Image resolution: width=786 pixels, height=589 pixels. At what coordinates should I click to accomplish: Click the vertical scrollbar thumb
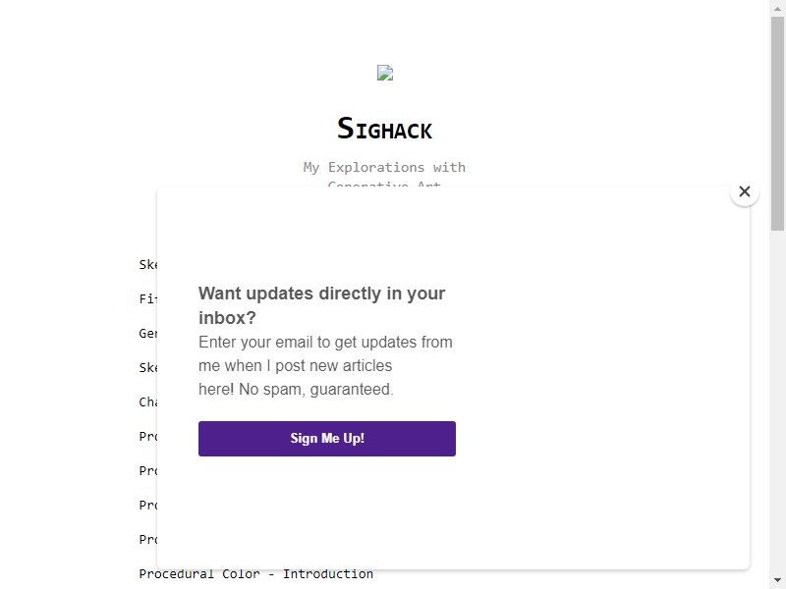coord(777,124)
